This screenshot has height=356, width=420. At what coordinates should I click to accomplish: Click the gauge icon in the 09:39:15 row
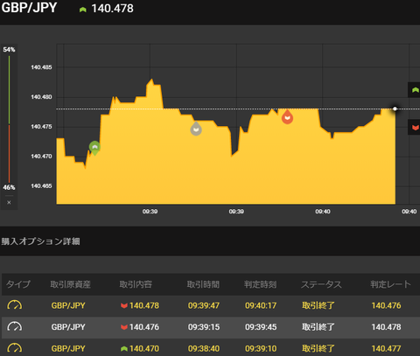pos(15,326)
